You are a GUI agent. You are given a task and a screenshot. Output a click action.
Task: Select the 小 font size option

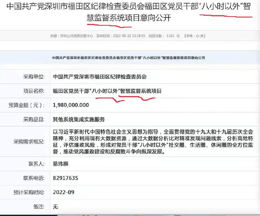[198, 36]
